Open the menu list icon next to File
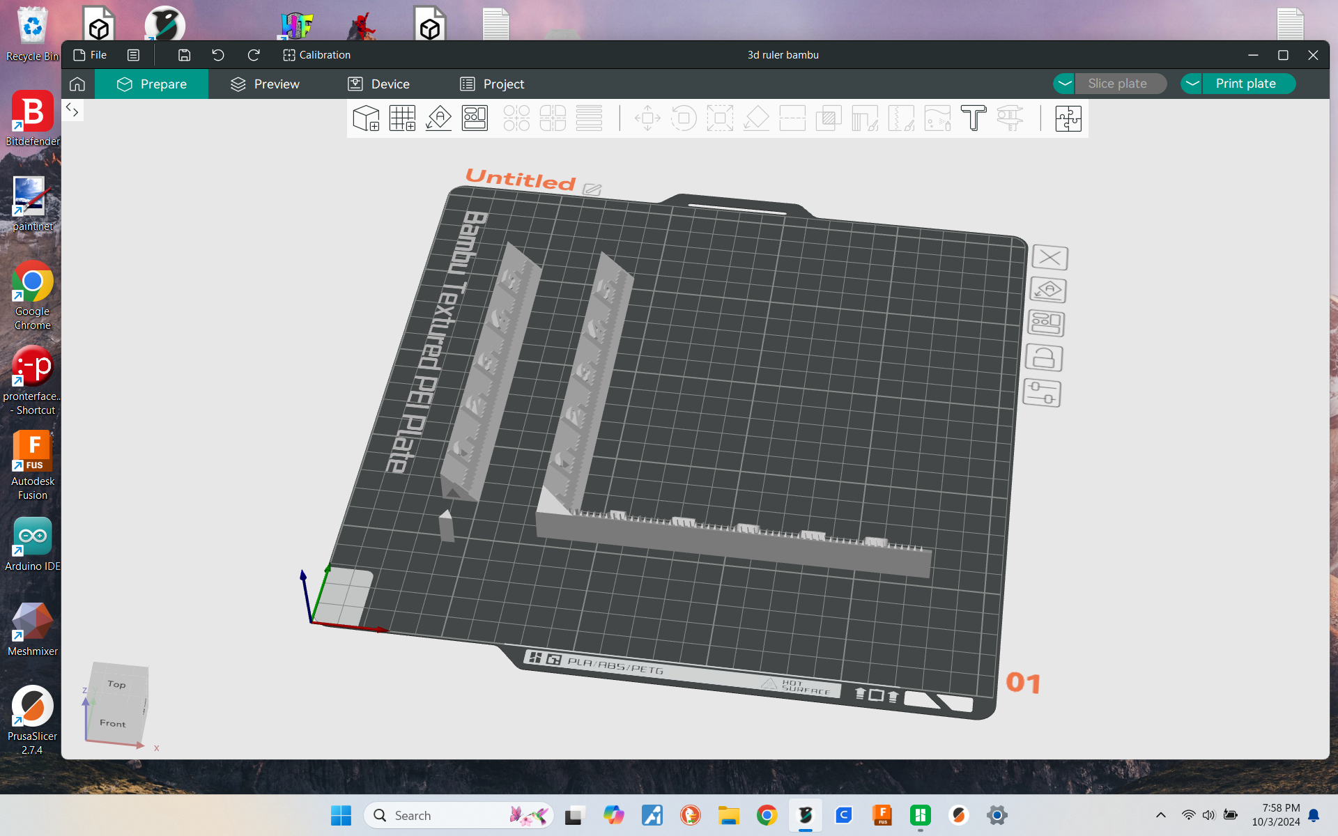The image size is (1338, 836). pos(133,55)
